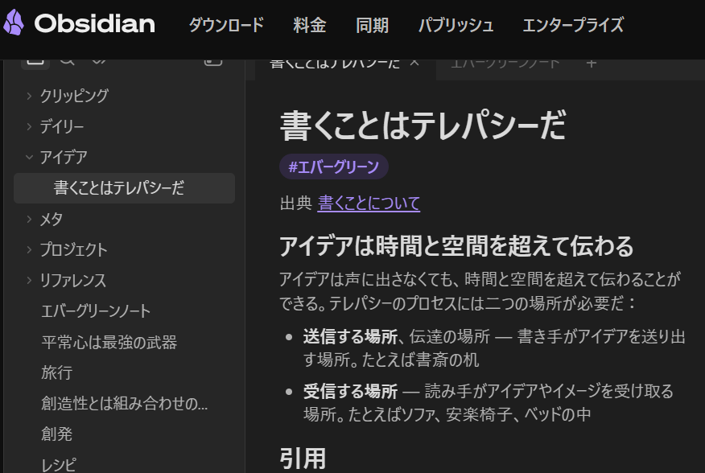Expand the リファレンス folder
Screen dimensions: 705x473
click(x=29, y=281)
